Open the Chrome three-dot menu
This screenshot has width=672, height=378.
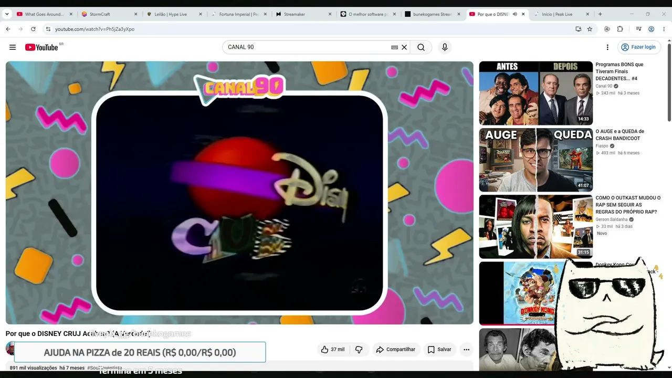click(x=664, y=29)
